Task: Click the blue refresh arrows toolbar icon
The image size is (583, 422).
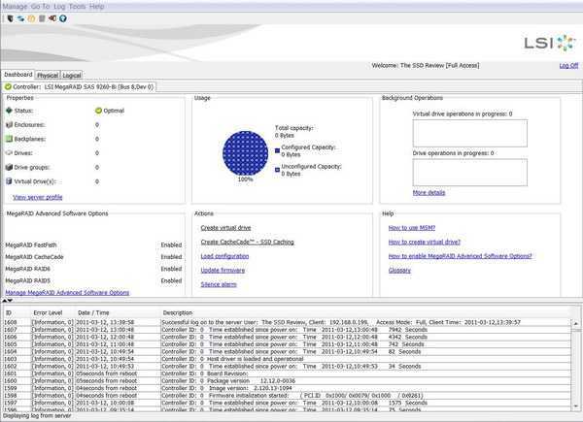Action: point(20,18)
